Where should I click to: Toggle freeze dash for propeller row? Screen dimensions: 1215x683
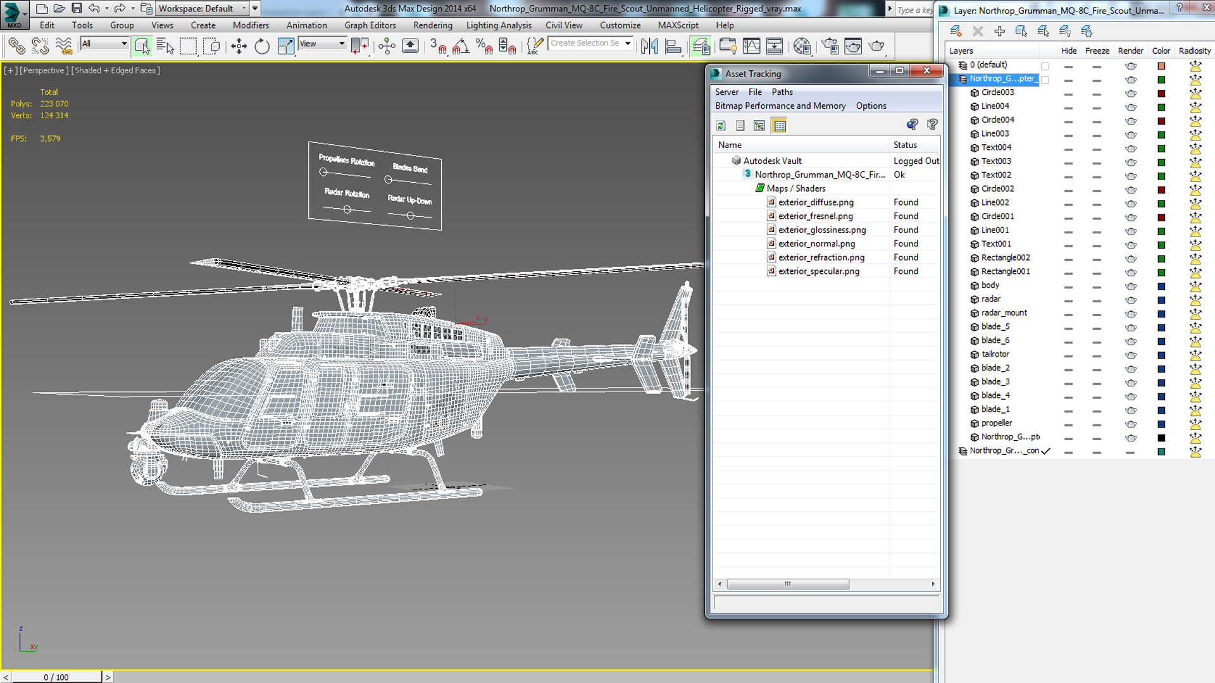click(1097, 424)
